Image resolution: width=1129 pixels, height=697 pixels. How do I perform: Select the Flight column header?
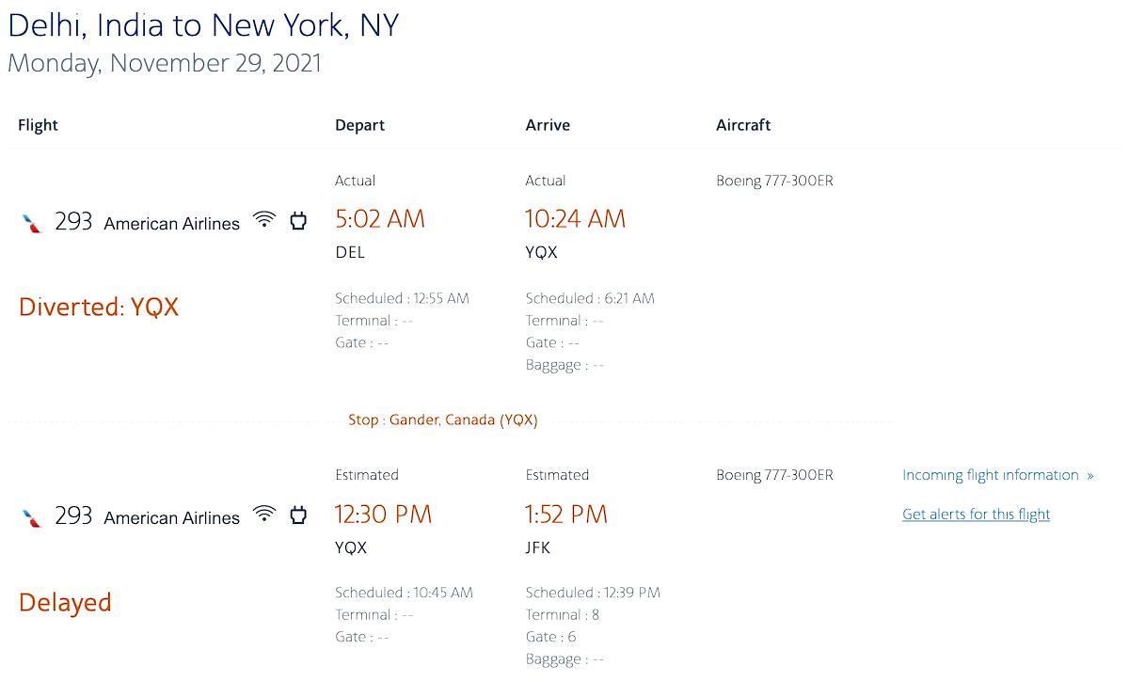39,125
